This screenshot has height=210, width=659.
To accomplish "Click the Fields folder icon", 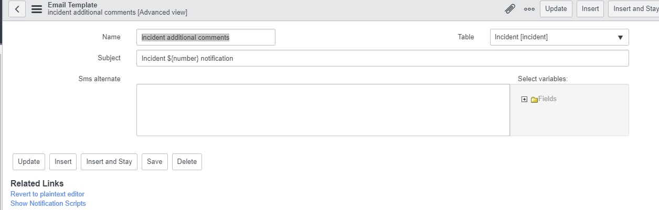I will click(x=534, y=99).
